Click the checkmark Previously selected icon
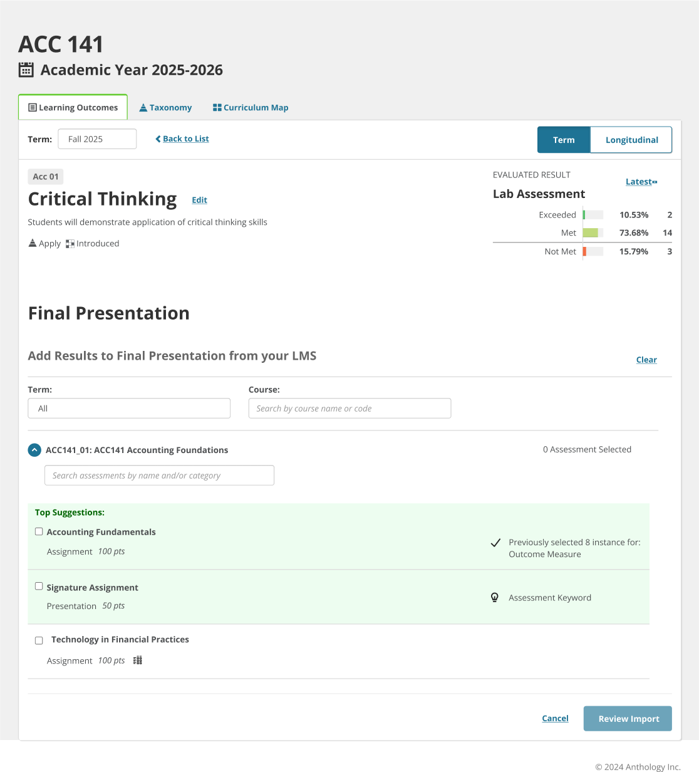 click(x=495, y=543)
